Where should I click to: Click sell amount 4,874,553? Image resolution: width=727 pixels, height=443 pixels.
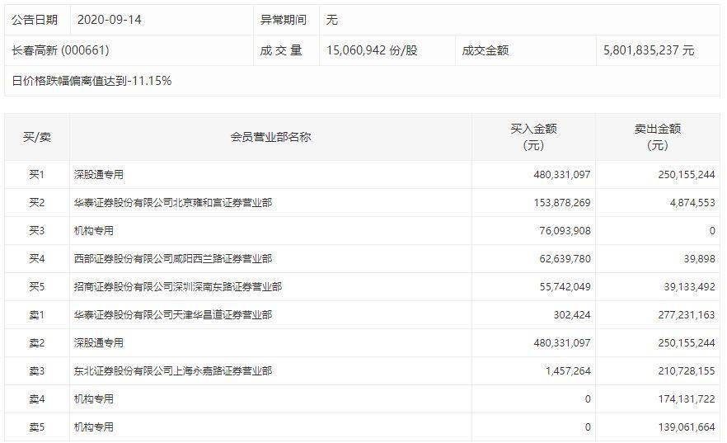(x=692, y=203)
